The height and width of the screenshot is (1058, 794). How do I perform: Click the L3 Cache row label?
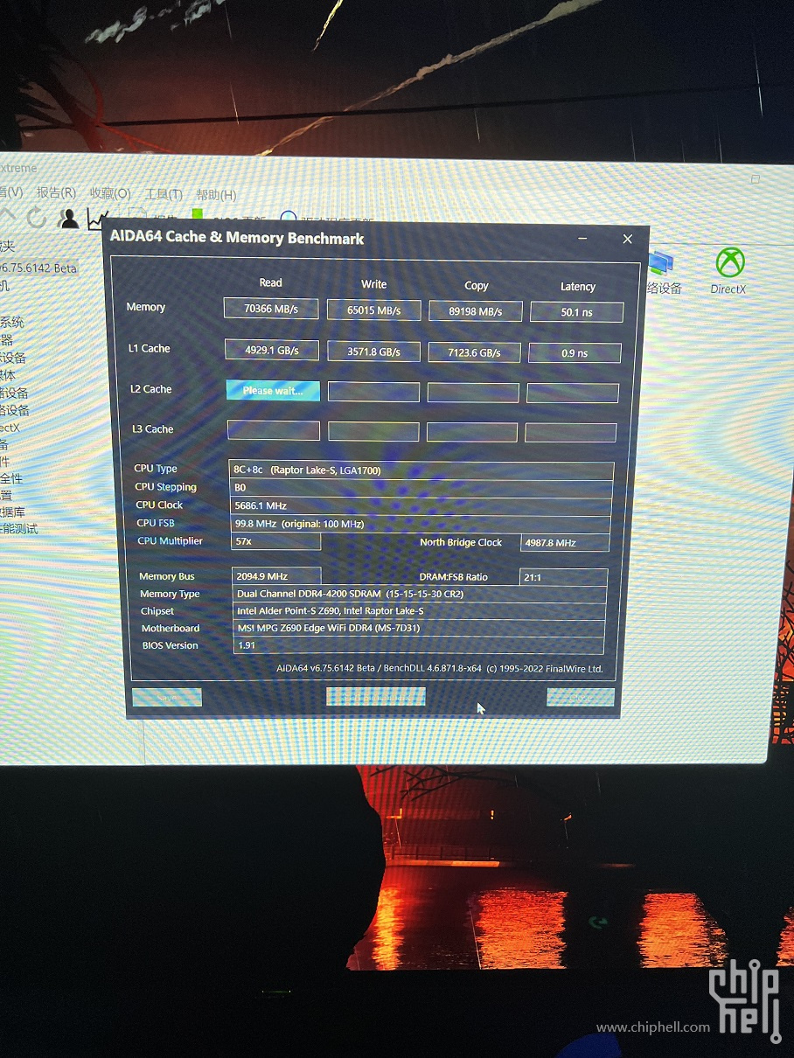tap(153, 429)
